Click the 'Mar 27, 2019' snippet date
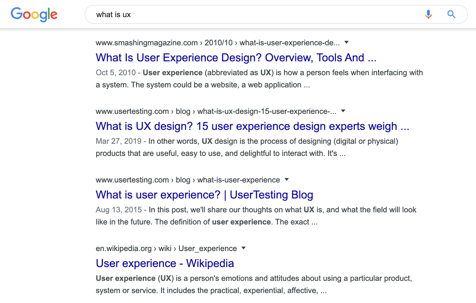This screenshot has height=303, width=476. pyautogui.click(x=118, y=141)
